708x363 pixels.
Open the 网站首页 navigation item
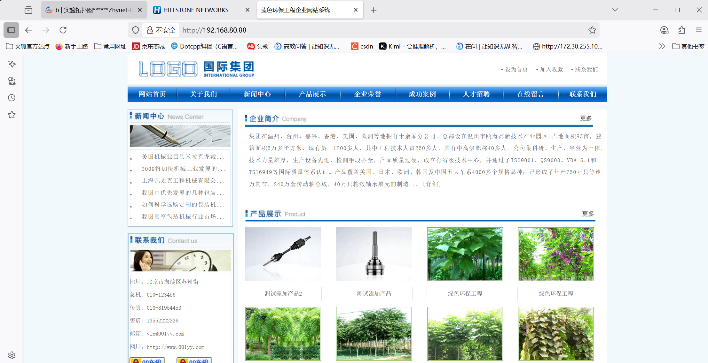[x=152, y=94]
